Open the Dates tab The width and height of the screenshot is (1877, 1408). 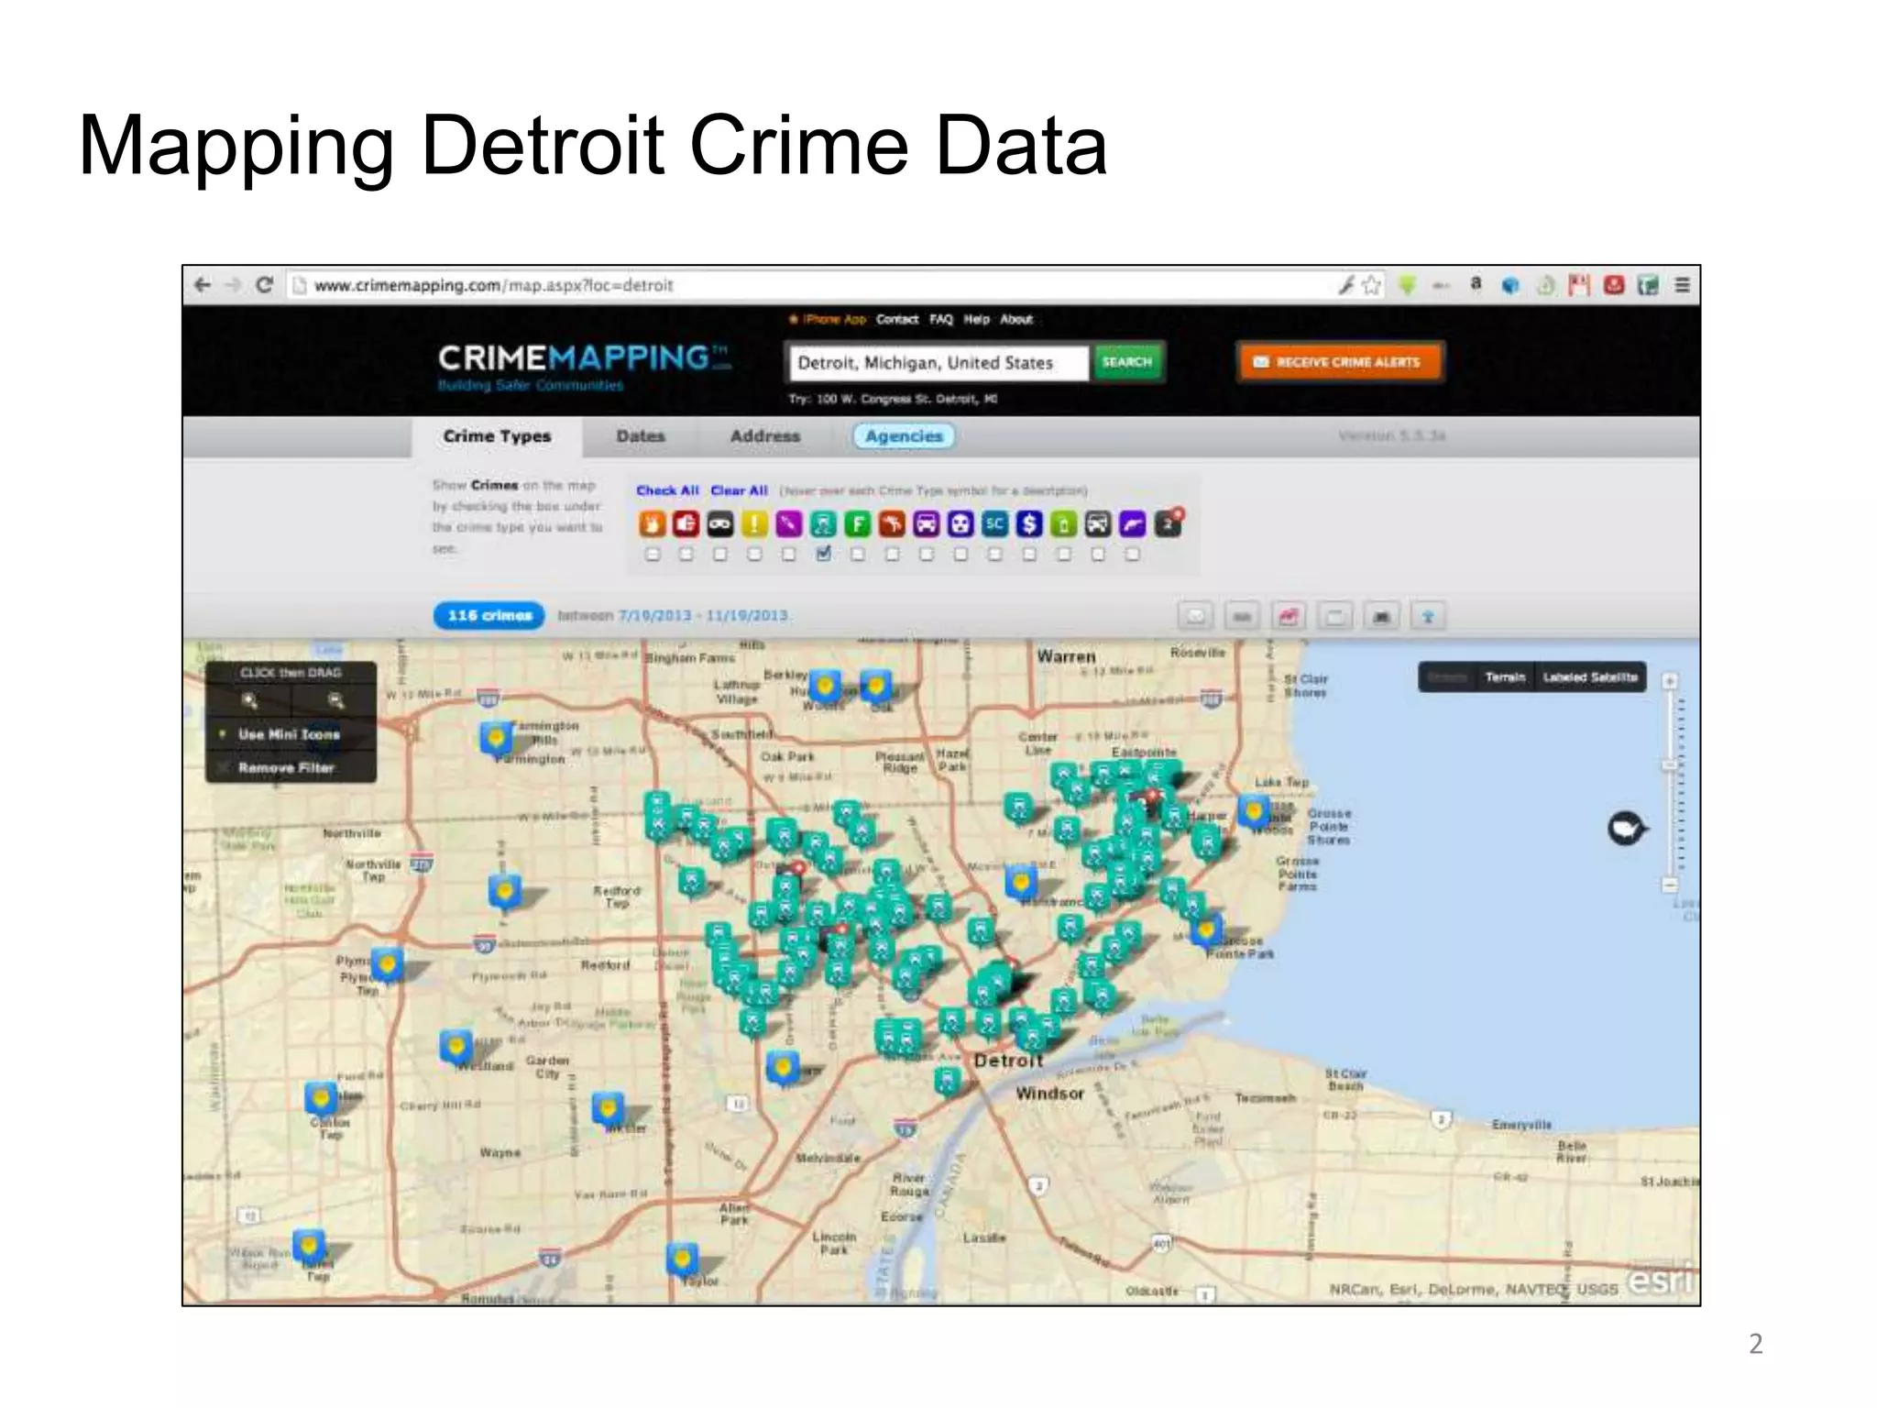(641, 436)
